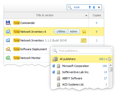Click the Admin tag
The width and height of the screenshot is (118, 94).
(x=74, y=31)
